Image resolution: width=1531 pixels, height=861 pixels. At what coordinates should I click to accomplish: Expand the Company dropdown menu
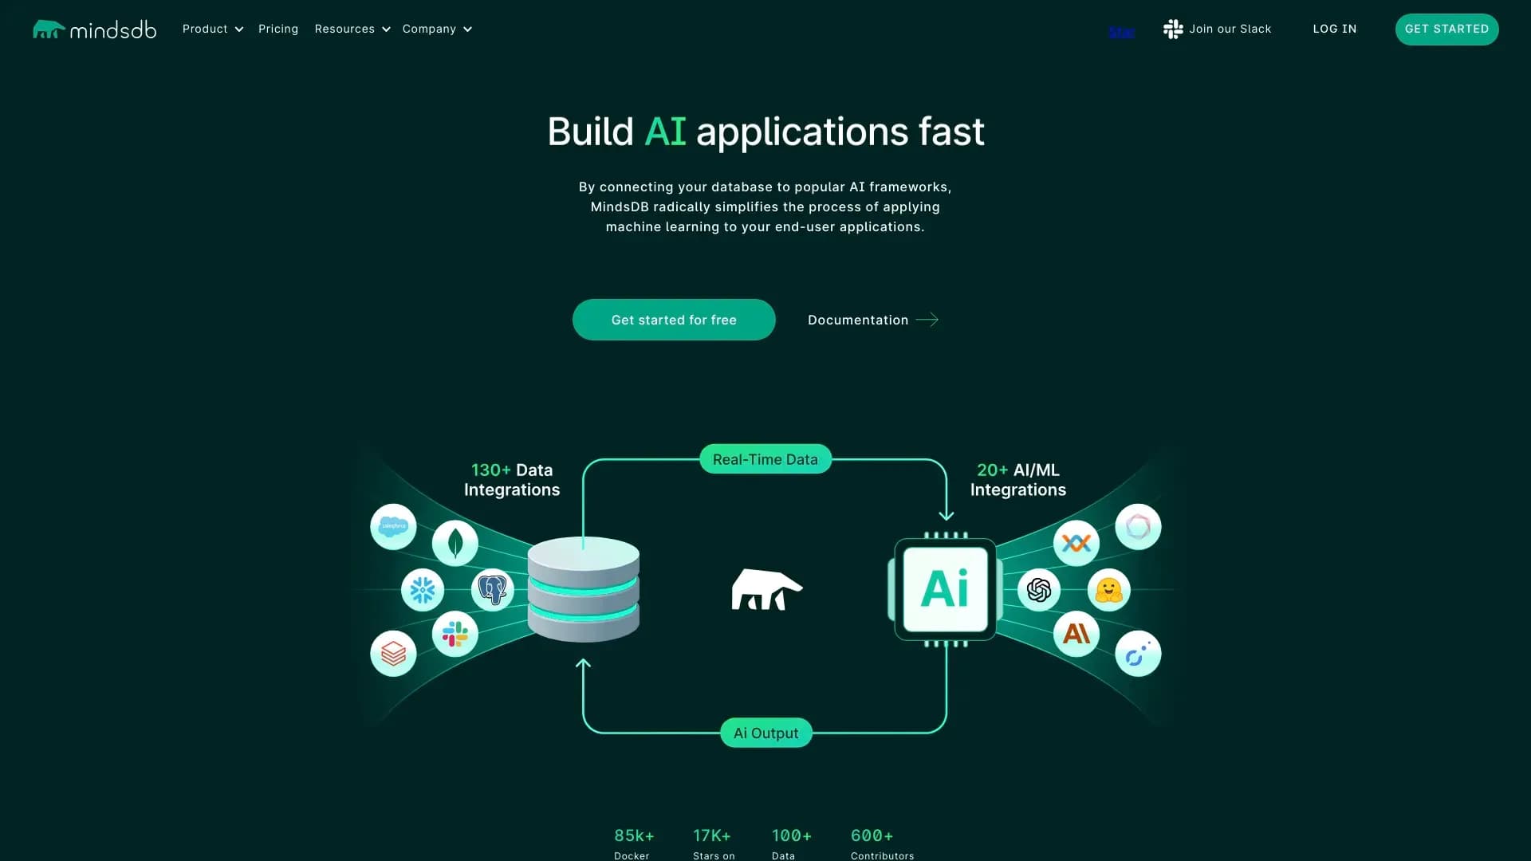437,29
